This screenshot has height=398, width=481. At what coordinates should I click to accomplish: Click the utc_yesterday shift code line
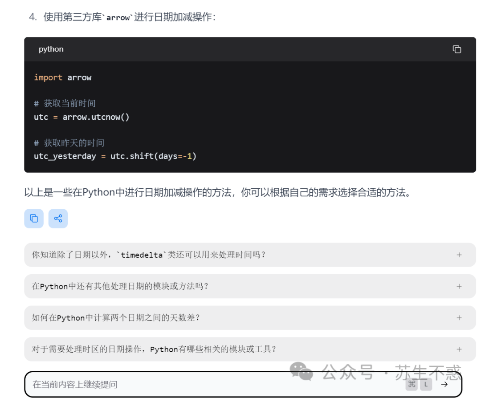115,156
